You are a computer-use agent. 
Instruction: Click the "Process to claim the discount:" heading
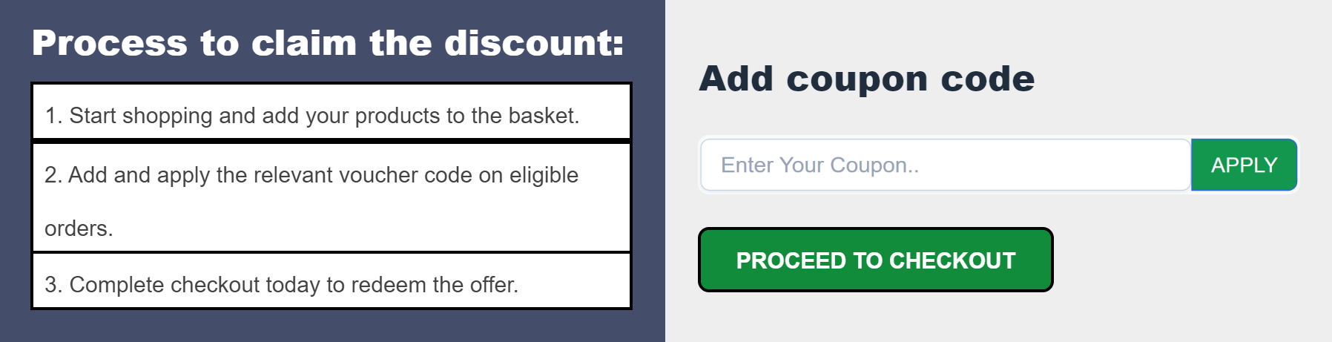click(328, 43)
